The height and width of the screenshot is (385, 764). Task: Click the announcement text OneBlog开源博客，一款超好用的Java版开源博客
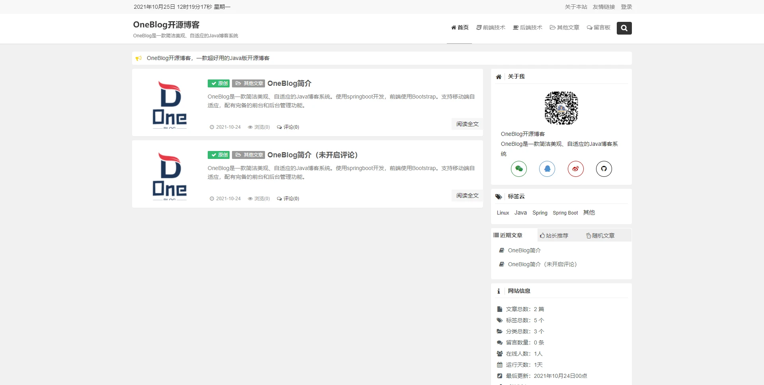pos(208,58)
